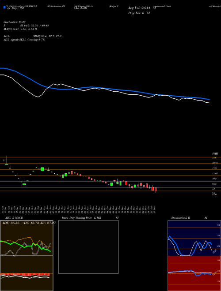Click the blue 12 Day SMA legend square

click(x=4, y=7)
